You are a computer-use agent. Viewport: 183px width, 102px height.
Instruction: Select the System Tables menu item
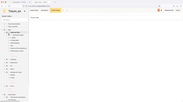[55, 10]
